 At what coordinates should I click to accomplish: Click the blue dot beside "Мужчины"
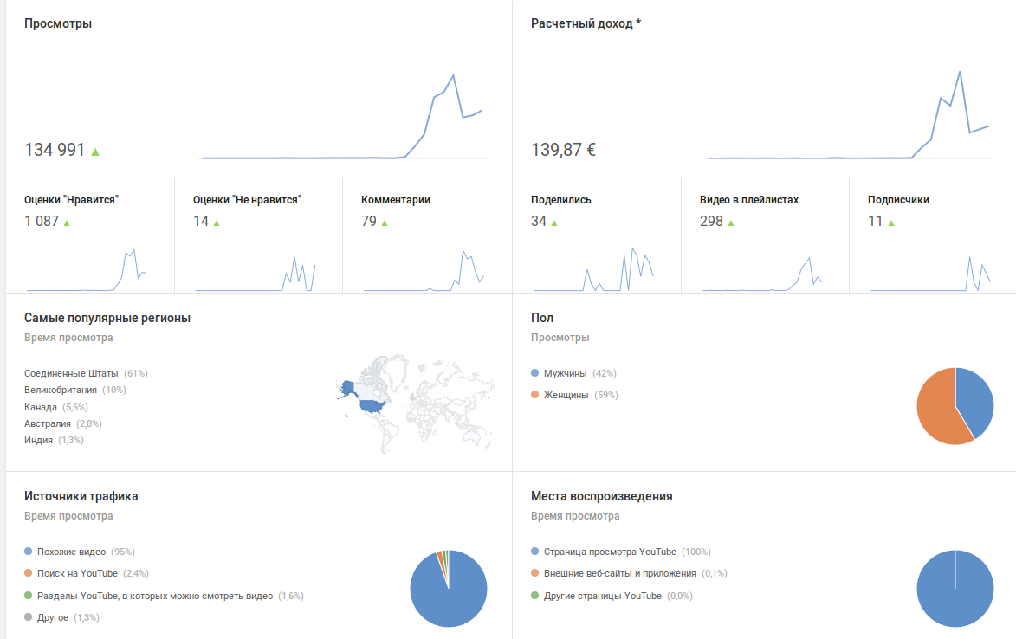click(x=535, y=373)
